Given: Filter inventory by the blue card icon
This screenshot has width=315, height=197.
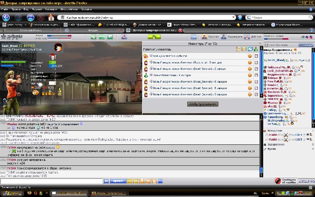Looking at the screenshot, I should (x=250, y=49).
